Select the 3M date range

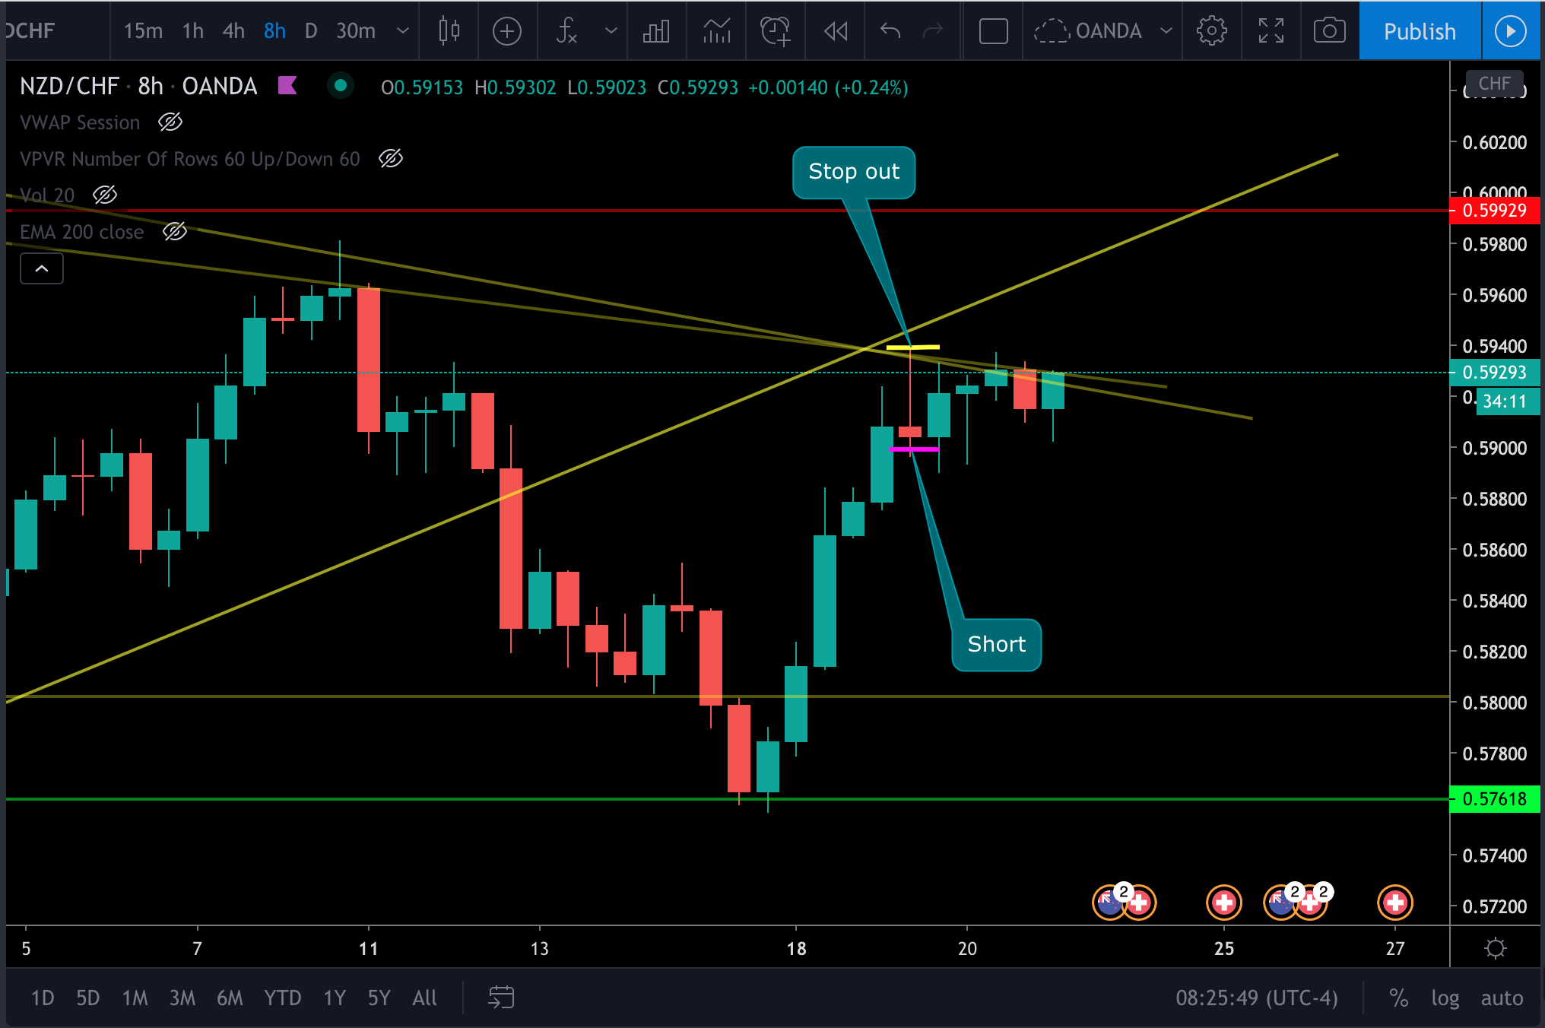(182, 998)
